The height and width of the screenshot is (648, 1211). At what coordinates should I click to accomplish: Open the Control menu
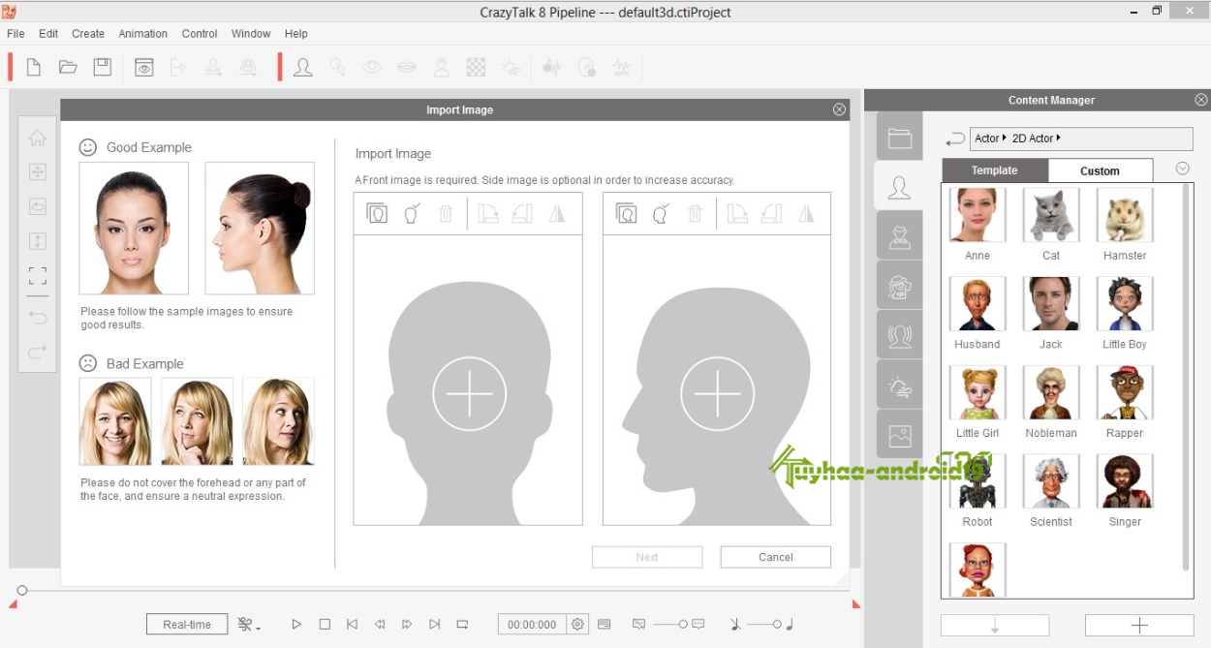[x=200, y=33]
